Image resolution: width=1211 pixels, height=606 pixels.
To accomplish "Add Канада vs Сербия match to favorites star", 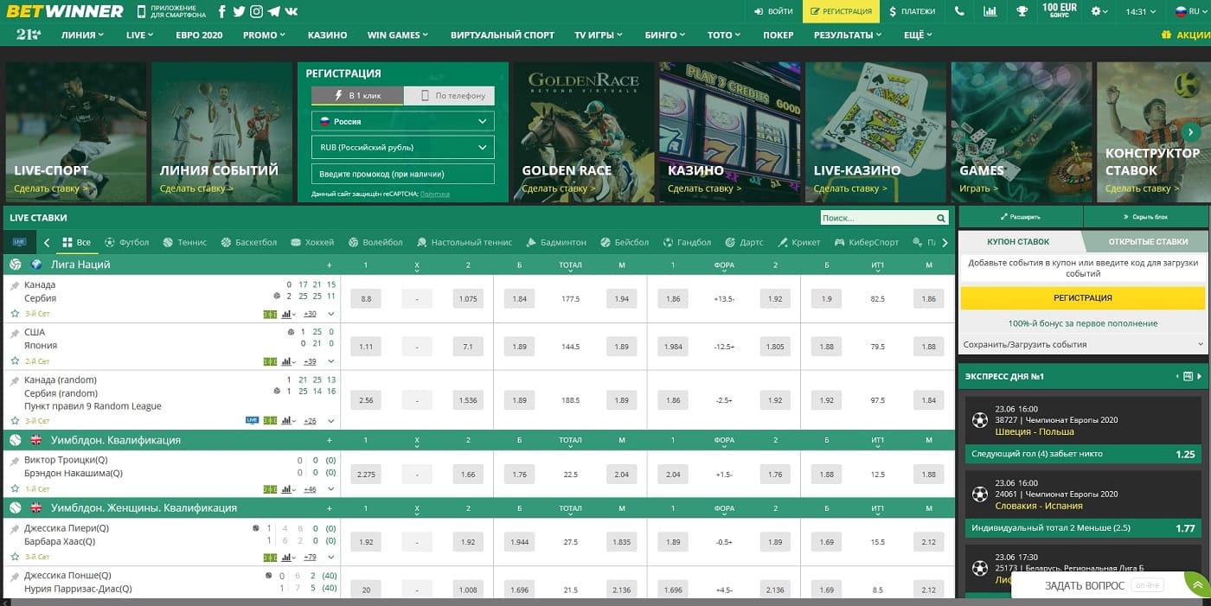I will 15,314.
